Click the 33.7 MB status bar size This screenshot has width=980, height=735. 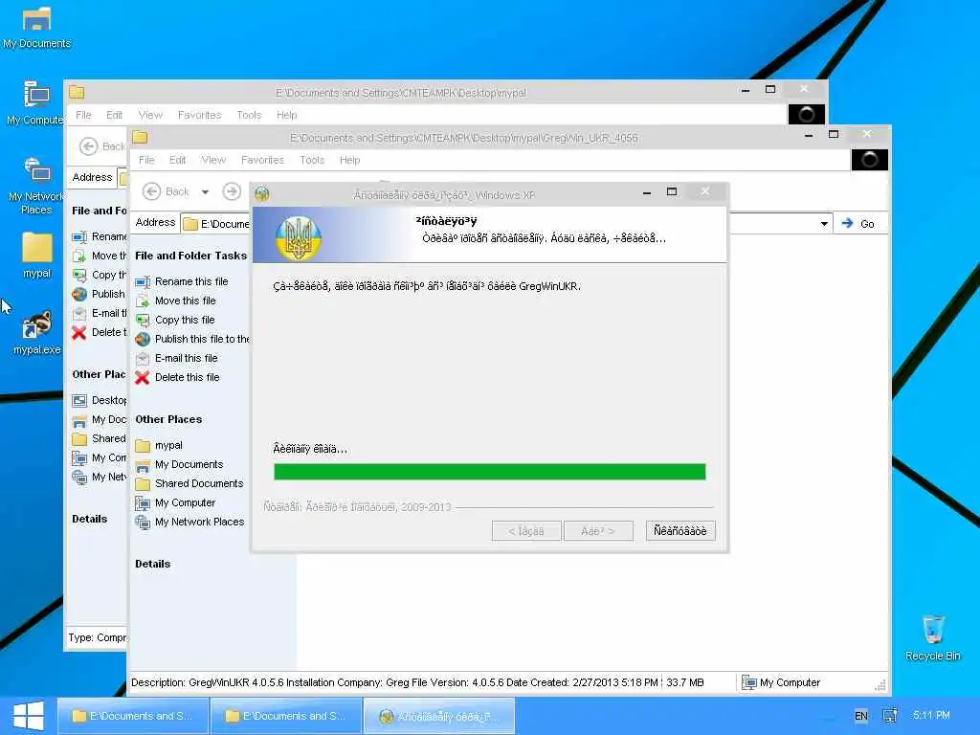click(685, 682)
